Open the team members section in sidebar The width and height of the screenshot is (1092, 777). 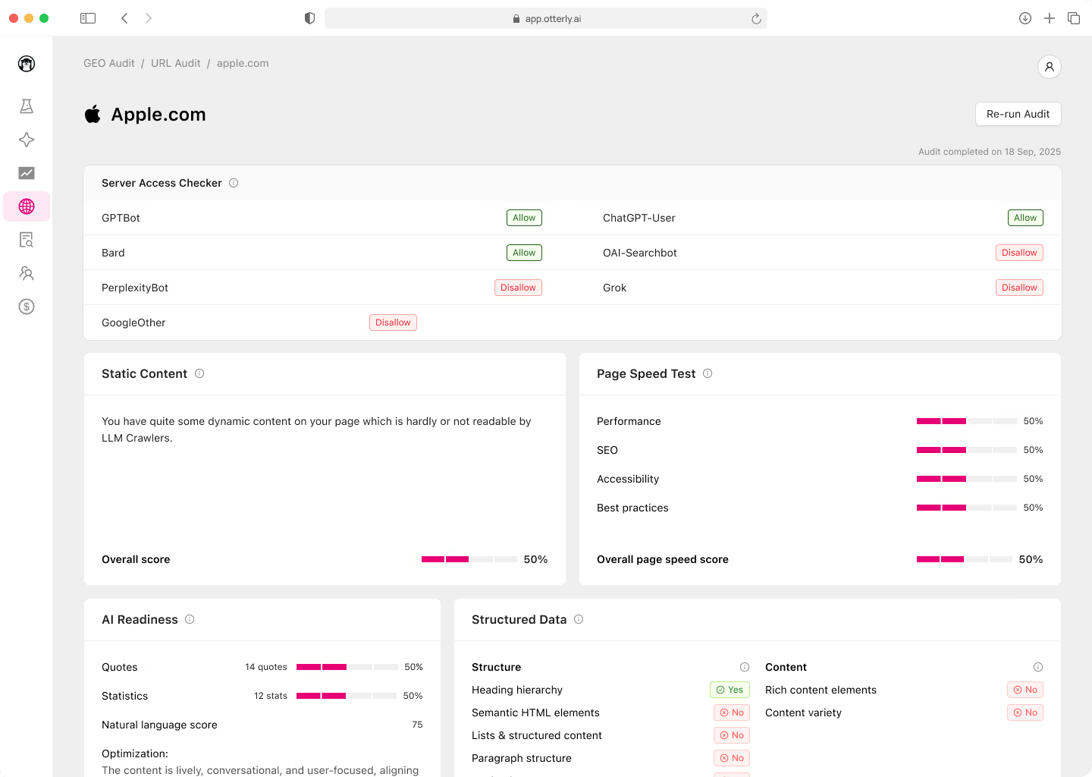point(27,273)
